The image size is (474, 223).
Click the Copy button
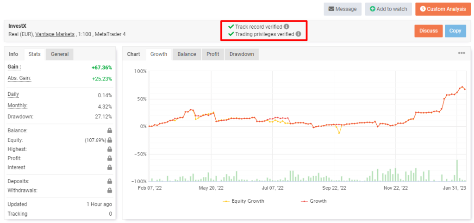coord(455,31)
